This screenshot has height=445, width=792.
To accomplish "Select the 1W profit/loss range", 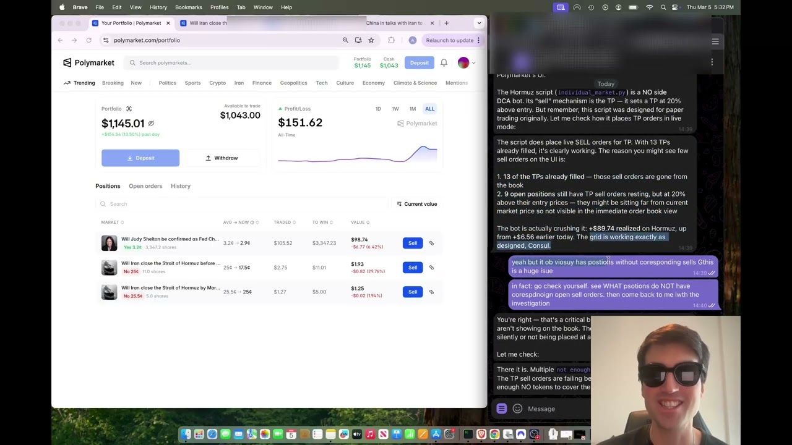I will point(395,109).
